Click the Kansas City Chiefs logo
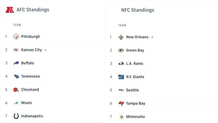218x123 pixels. 16,50
